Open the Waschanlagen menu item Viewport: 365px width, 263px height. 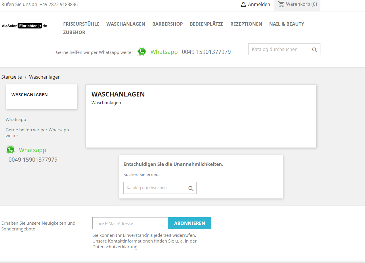[126, 24]
